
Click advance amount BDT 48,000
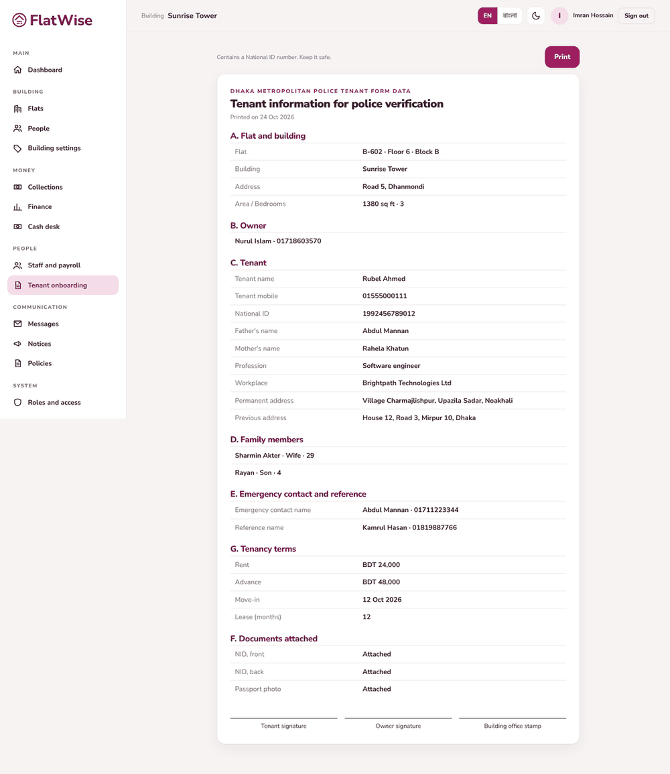pyautogui.click(x=381, y=582)
